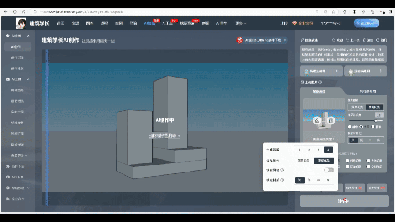Click the 清空 trash icon in description header
Image resolution: width=395 pixels, height=222 pixels.
364,40
